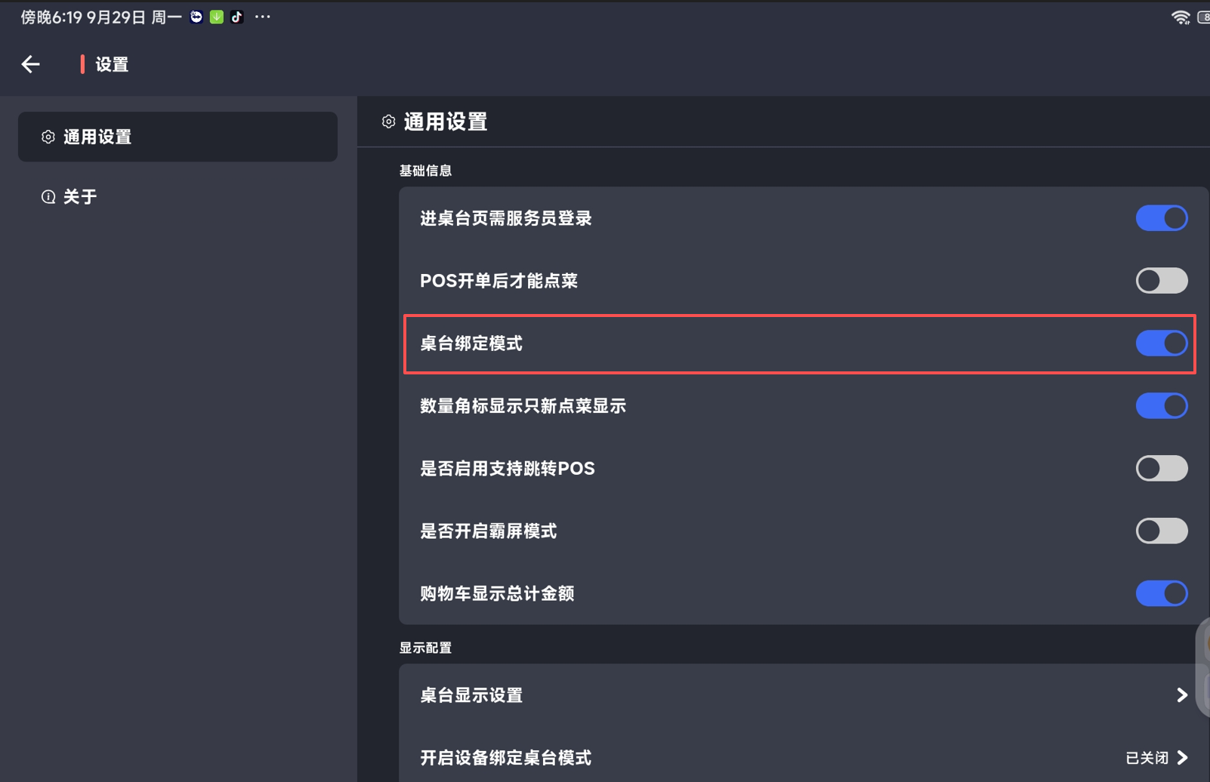Screen dimensions: 1210x782
Task: Click the gear icon beside 通用设置 sidebar item
Action: 48,137
